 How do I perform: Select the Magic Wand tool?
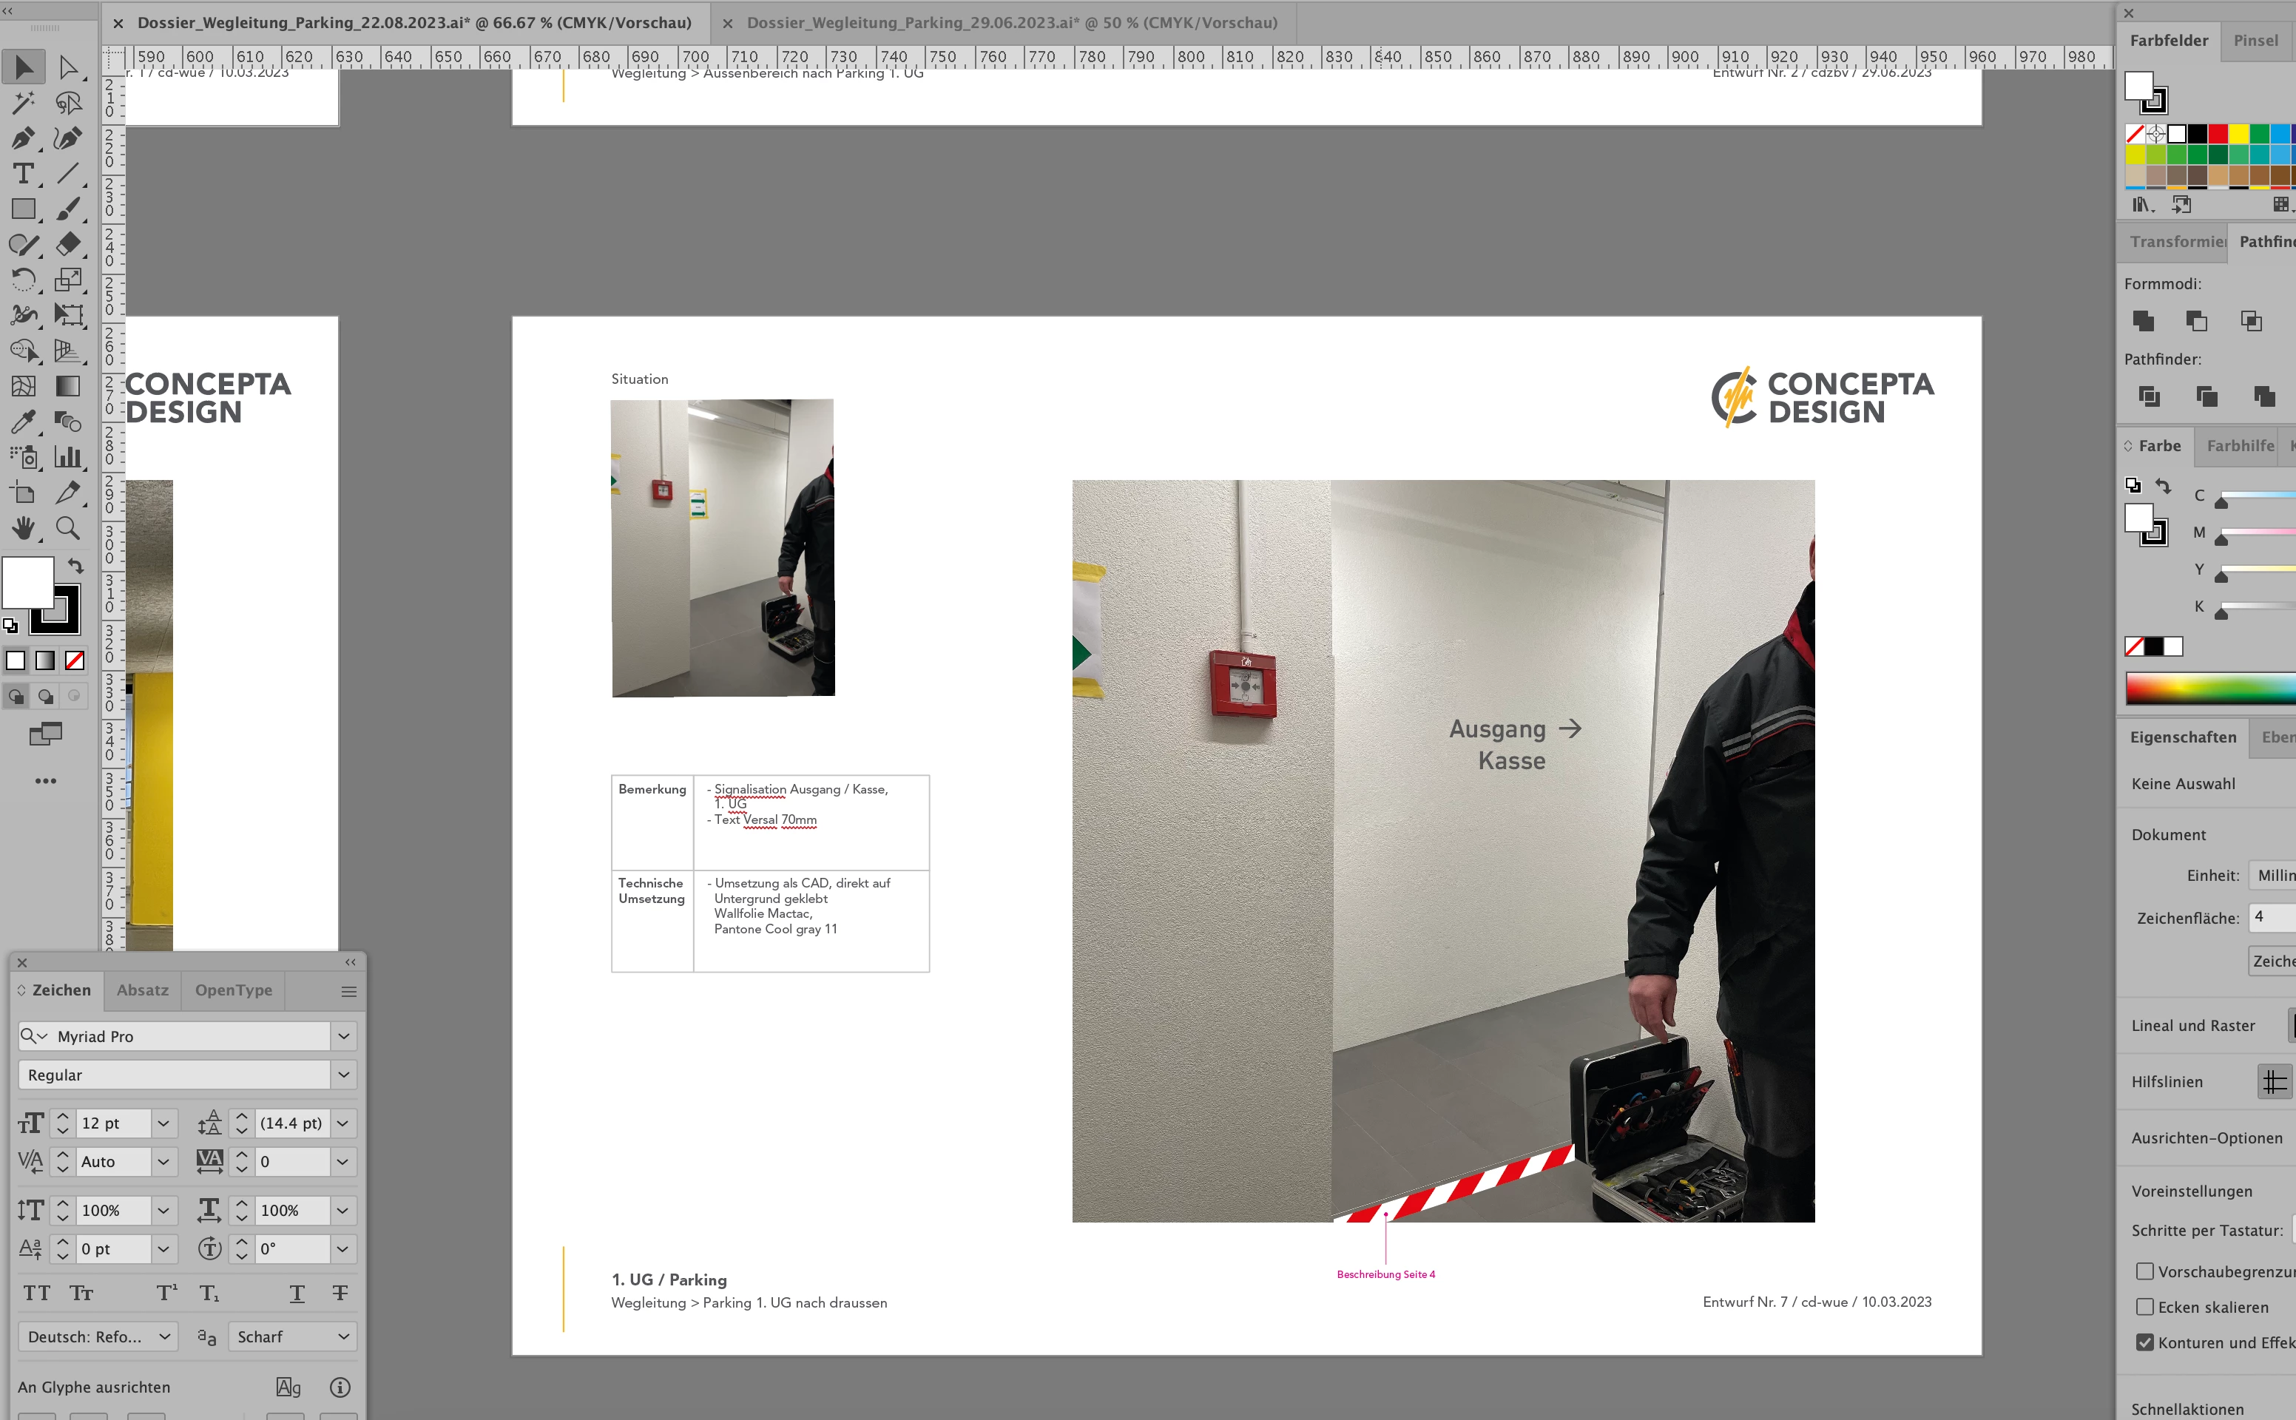[24, 102]
